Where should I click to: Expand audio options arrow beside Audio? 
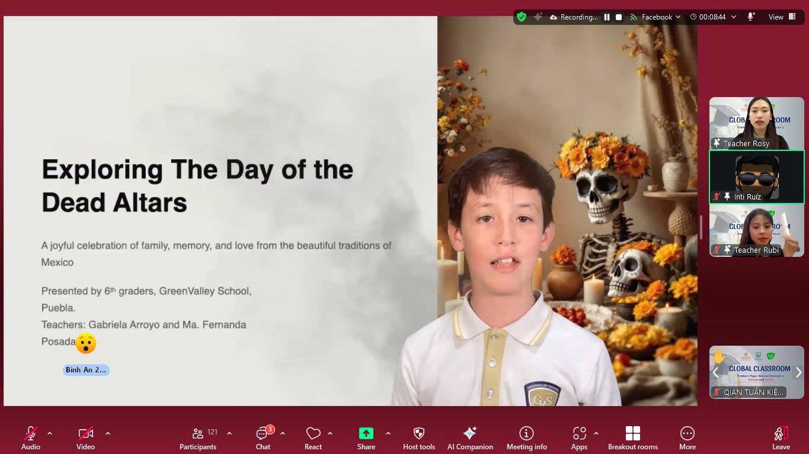click(50, 433)
